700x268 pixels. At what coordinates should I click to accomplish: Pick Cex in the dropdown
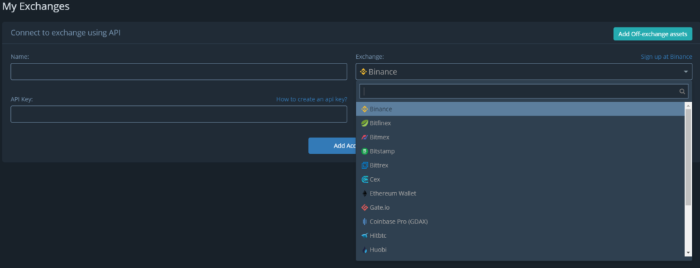[x=520, y=180]
